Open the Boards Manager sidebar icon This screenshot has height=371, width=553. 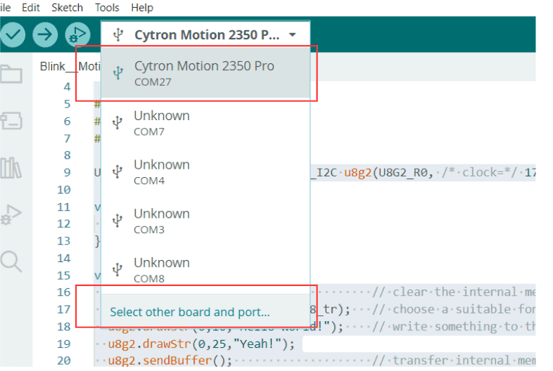(11, 121)
